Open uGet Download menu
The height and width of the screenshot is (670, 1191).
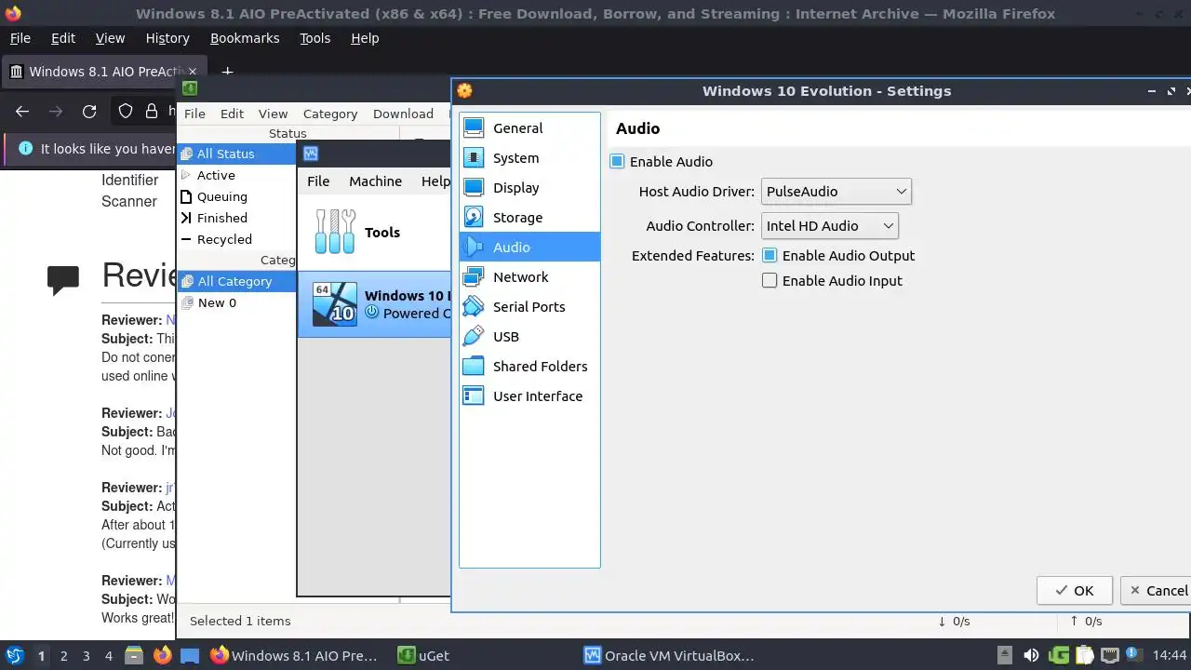[x=403, y=114]
